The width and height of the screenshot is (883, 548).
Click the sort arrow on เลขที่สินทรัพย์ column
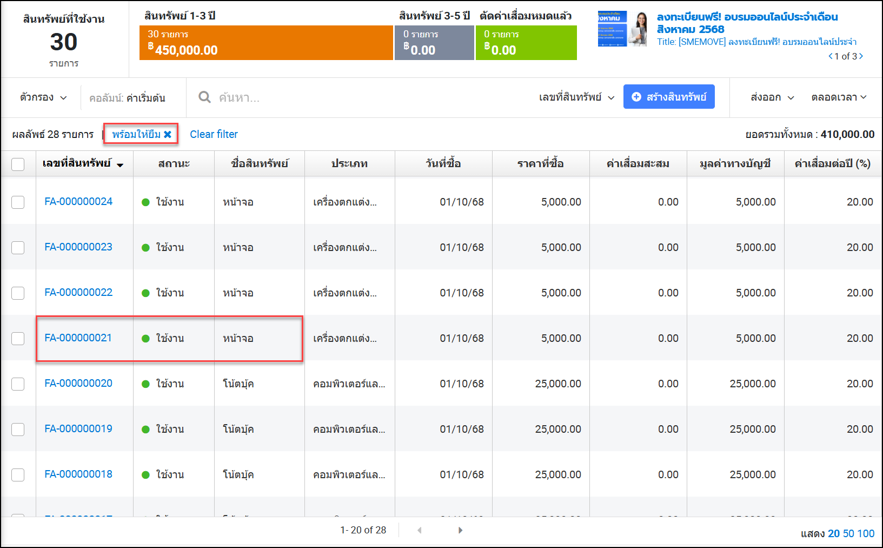(120, 164)
